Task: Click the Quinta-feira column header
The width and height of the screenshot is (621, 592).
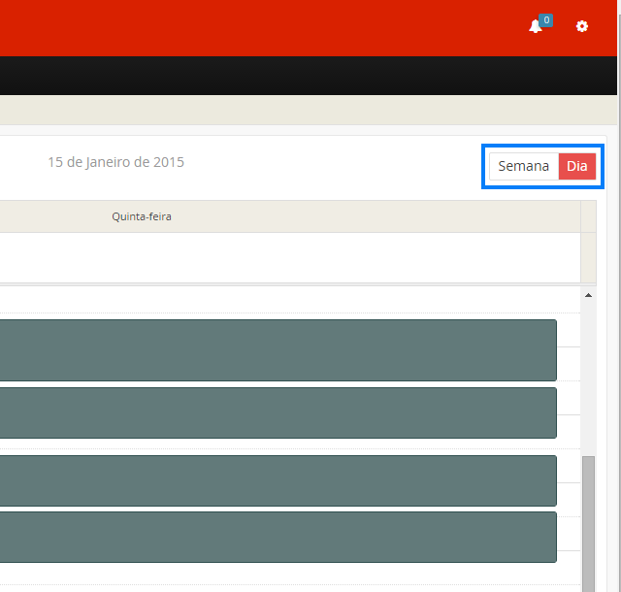Action: (142, 216)
